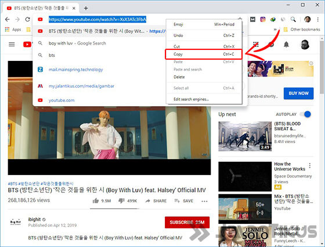The height and width of the screenshot is (247, 325).
Task: Show hidden bookmarks with the double chevron
Action: click(x=275, y=30)
